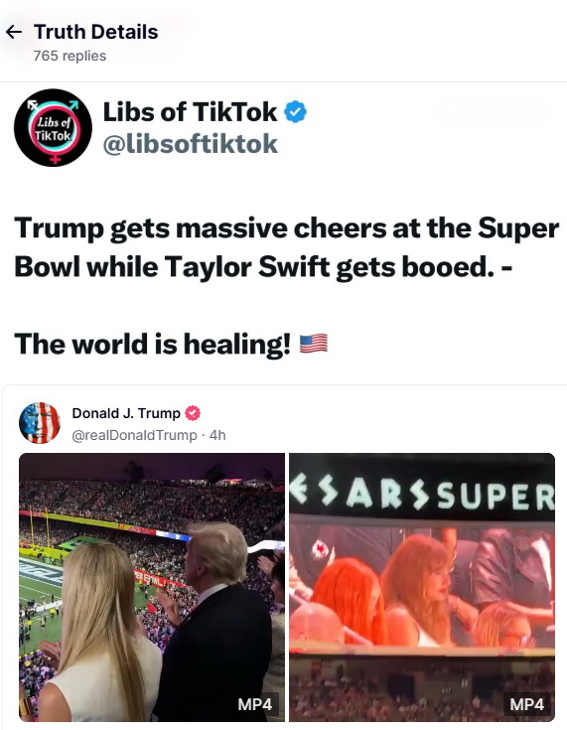The image size is (567, 730).
Task: Open the @realDonaldTrump handle
Action: (x=134, y=435)
